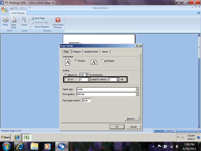
Task: Select the Fit to radio button
Action: click(x=66, y=79)
